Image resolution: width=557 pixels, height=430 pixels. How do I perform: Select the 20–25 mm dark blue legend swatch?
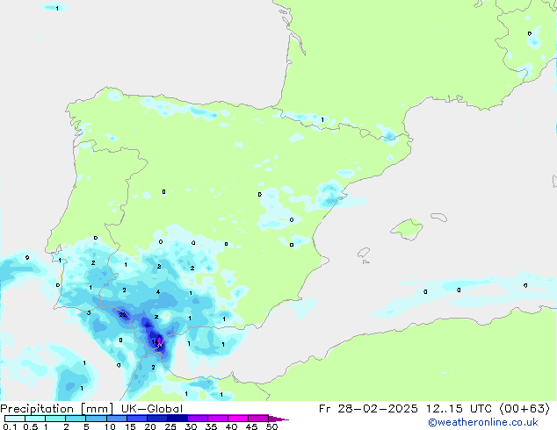[x=156, y=419]
